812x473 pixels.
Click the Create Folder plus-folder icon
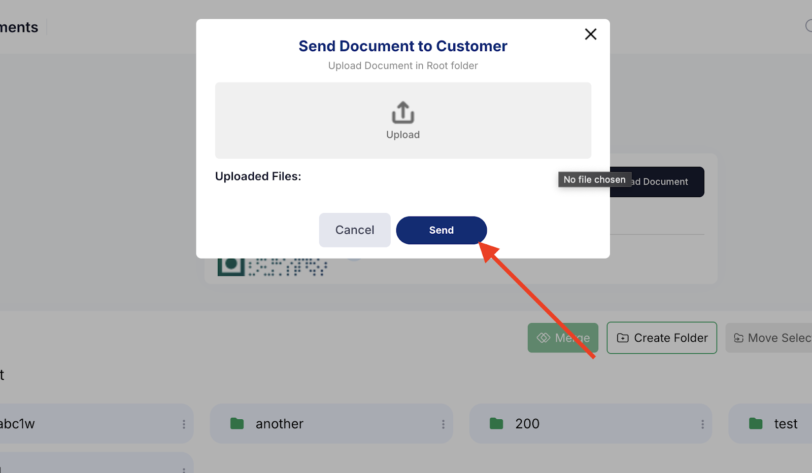tap(623, 338)
